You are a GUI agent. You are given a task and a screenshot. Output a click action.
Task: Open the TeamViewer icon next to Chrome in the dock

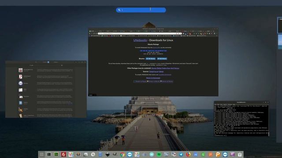coord(130,154)
